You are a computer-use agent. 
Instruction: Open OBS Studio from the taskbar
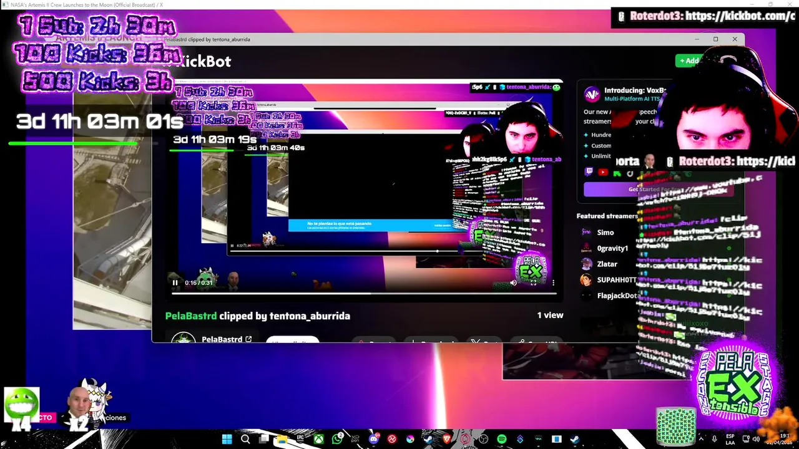pos(483,439)
